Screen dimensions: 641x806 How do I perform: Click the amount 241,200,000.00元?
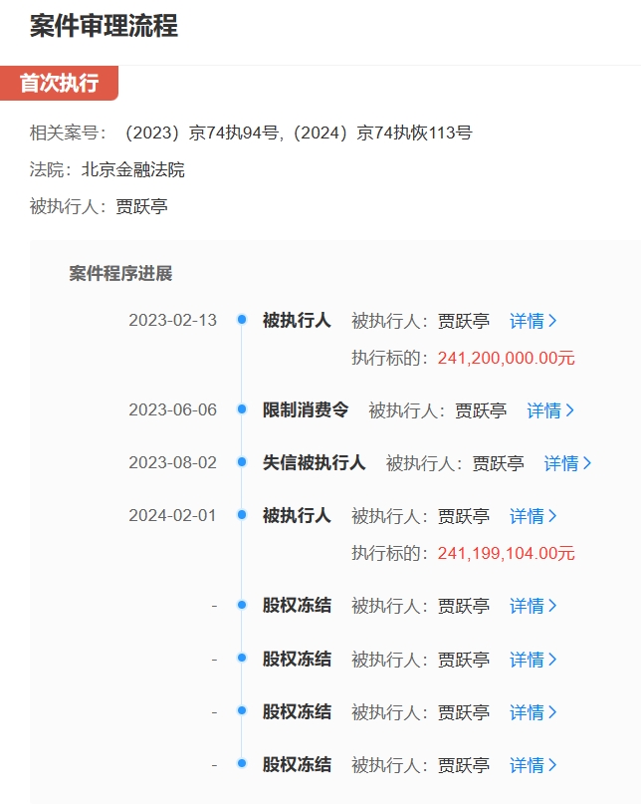pos(506,358)
